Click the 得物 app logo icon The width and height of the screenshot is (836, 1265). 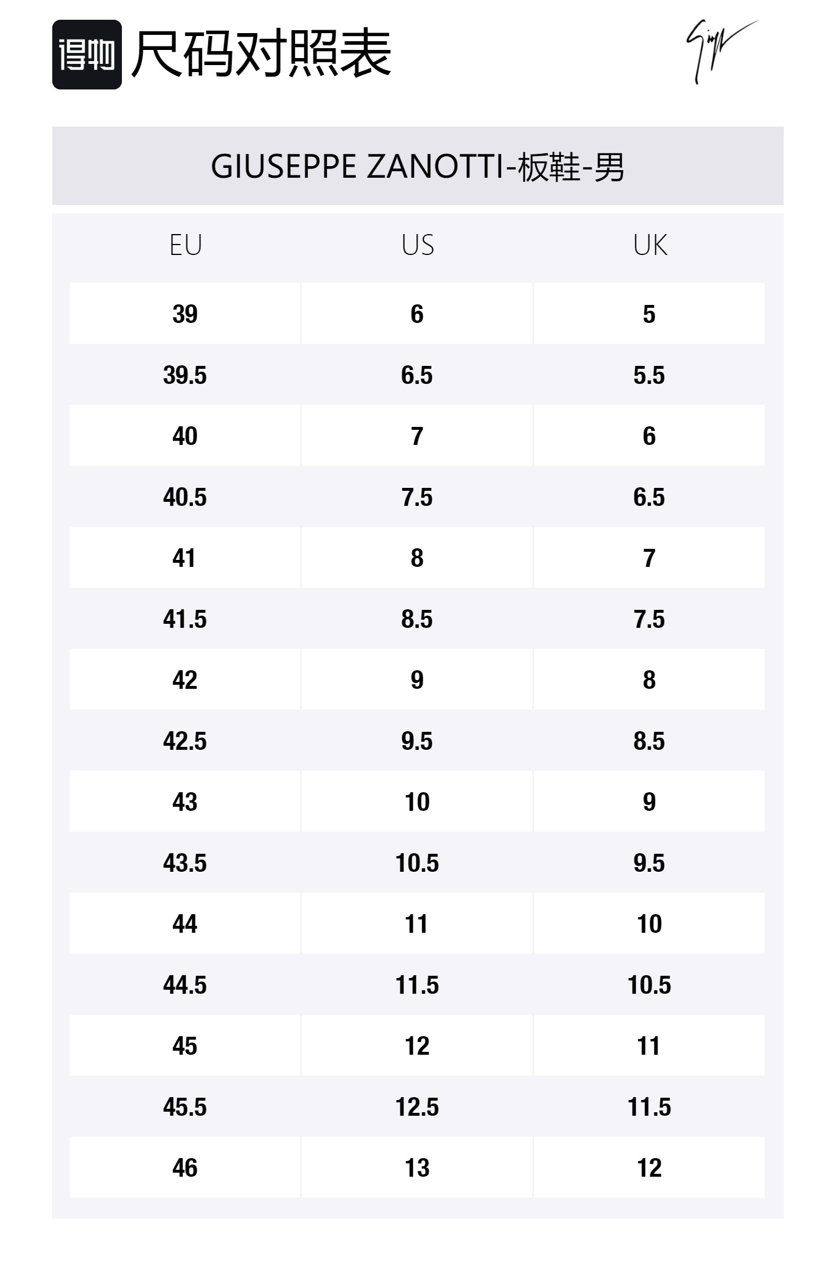(x=87, y=55)
